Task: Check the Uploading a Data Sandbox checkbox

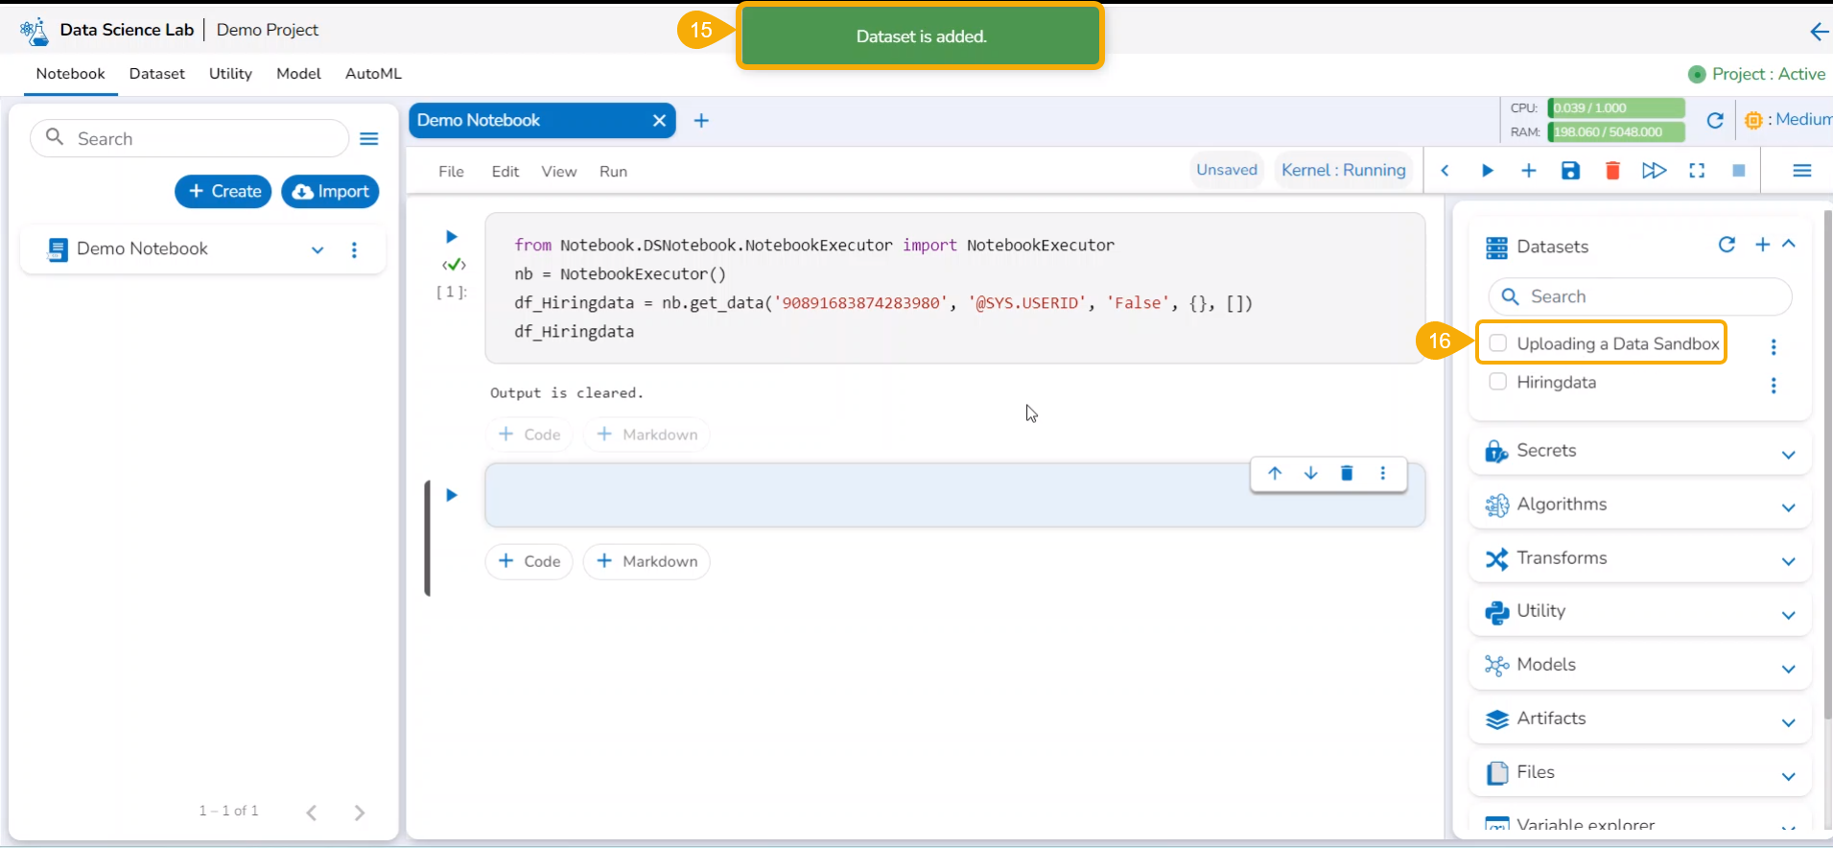Action: click(x=1497, y=343)
